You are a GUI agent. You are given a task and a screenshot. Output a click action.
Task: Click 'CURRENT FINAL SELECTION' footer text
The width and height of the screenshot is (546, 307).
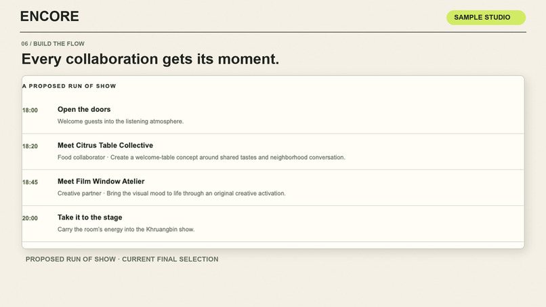point(170,260)
